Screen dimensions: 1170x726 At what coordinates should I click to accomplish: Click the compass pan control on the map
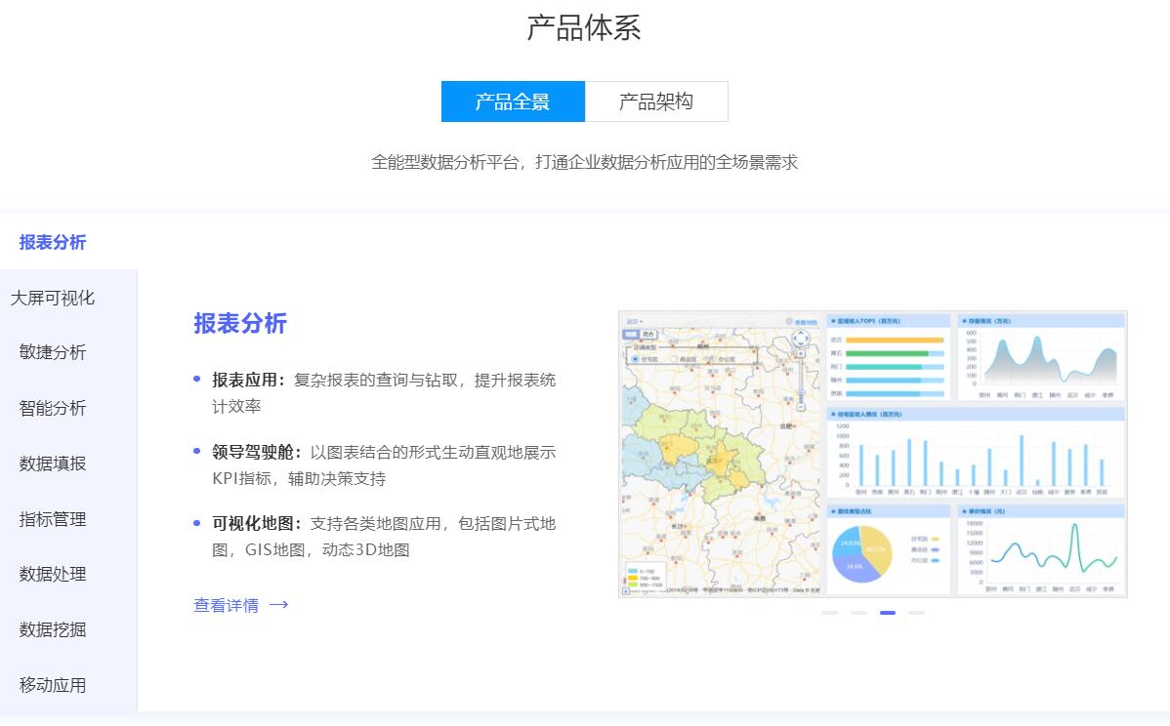801,338
